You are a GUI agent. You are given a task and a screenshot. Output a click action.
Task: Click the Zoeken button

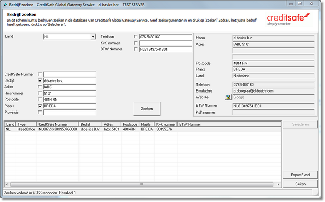(147, 109)
